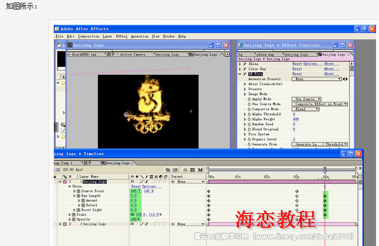
Task: Click the first timeline toolbar button left of Draft 3D
Action: tap(167, 170)
